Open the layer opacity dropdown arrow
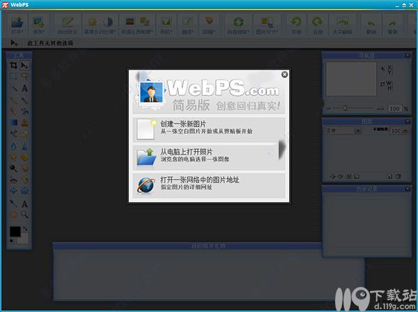418x312 pixels. (x=405, y=130)
